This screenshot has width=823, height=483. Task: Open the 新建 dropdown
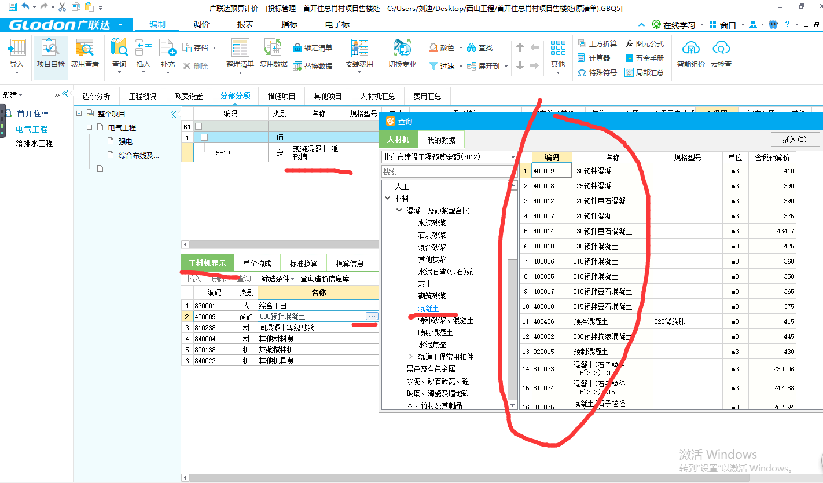click(x=13, y=94)
